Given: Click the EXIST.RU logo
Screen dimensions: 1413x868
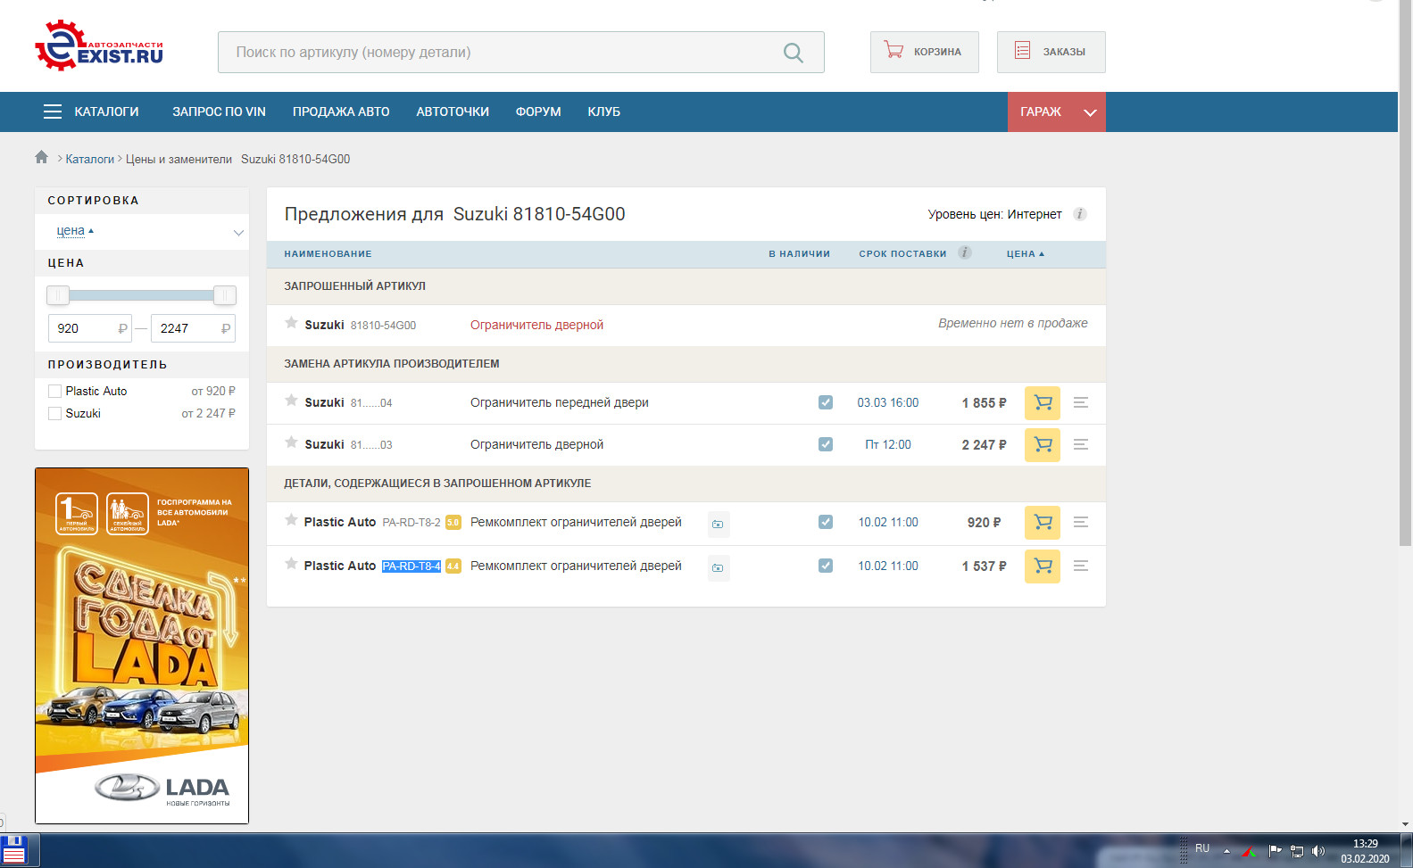Looking at the screenshot, I should pos(99,46).
